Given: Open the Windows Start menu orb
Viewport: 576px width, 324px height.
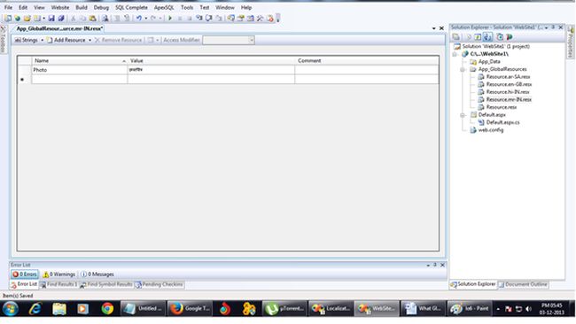Looking at the screenshot, I should [x=11, y=309].
